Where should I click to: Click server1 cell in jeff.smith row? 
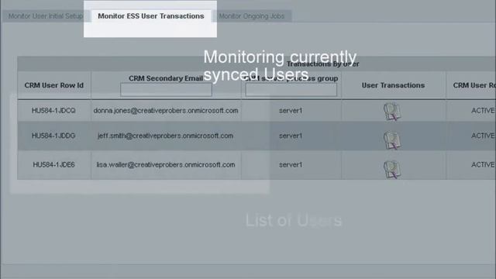291,136
